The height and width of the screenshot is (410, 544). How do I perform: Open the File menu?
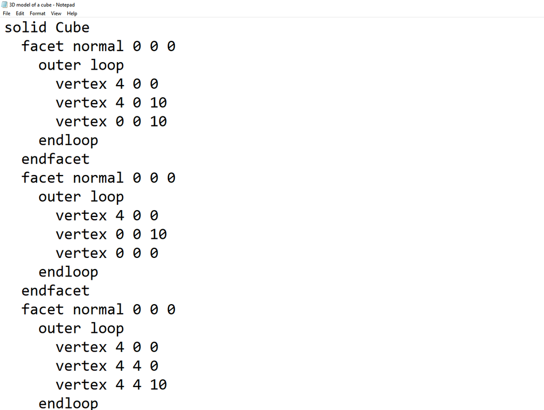(6, 13)
